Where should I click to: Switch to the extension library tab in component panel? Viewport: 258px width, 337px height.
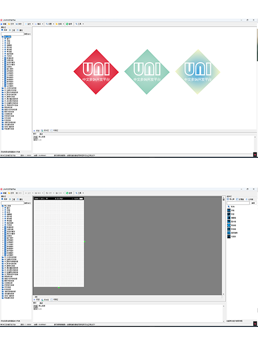[240, 199]
